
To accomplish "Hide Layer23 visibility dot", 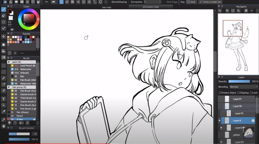I will click(x=221, y=142).
